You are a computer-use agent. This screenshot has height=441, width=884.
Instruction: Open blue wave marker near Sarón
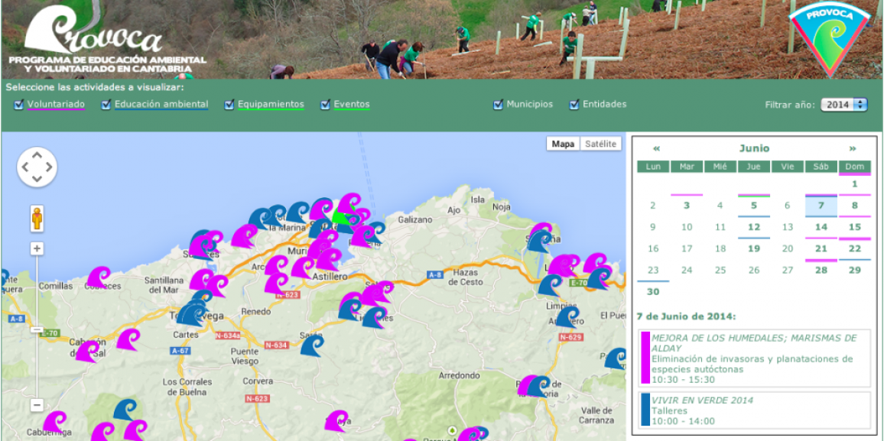(x=312, y=345)
